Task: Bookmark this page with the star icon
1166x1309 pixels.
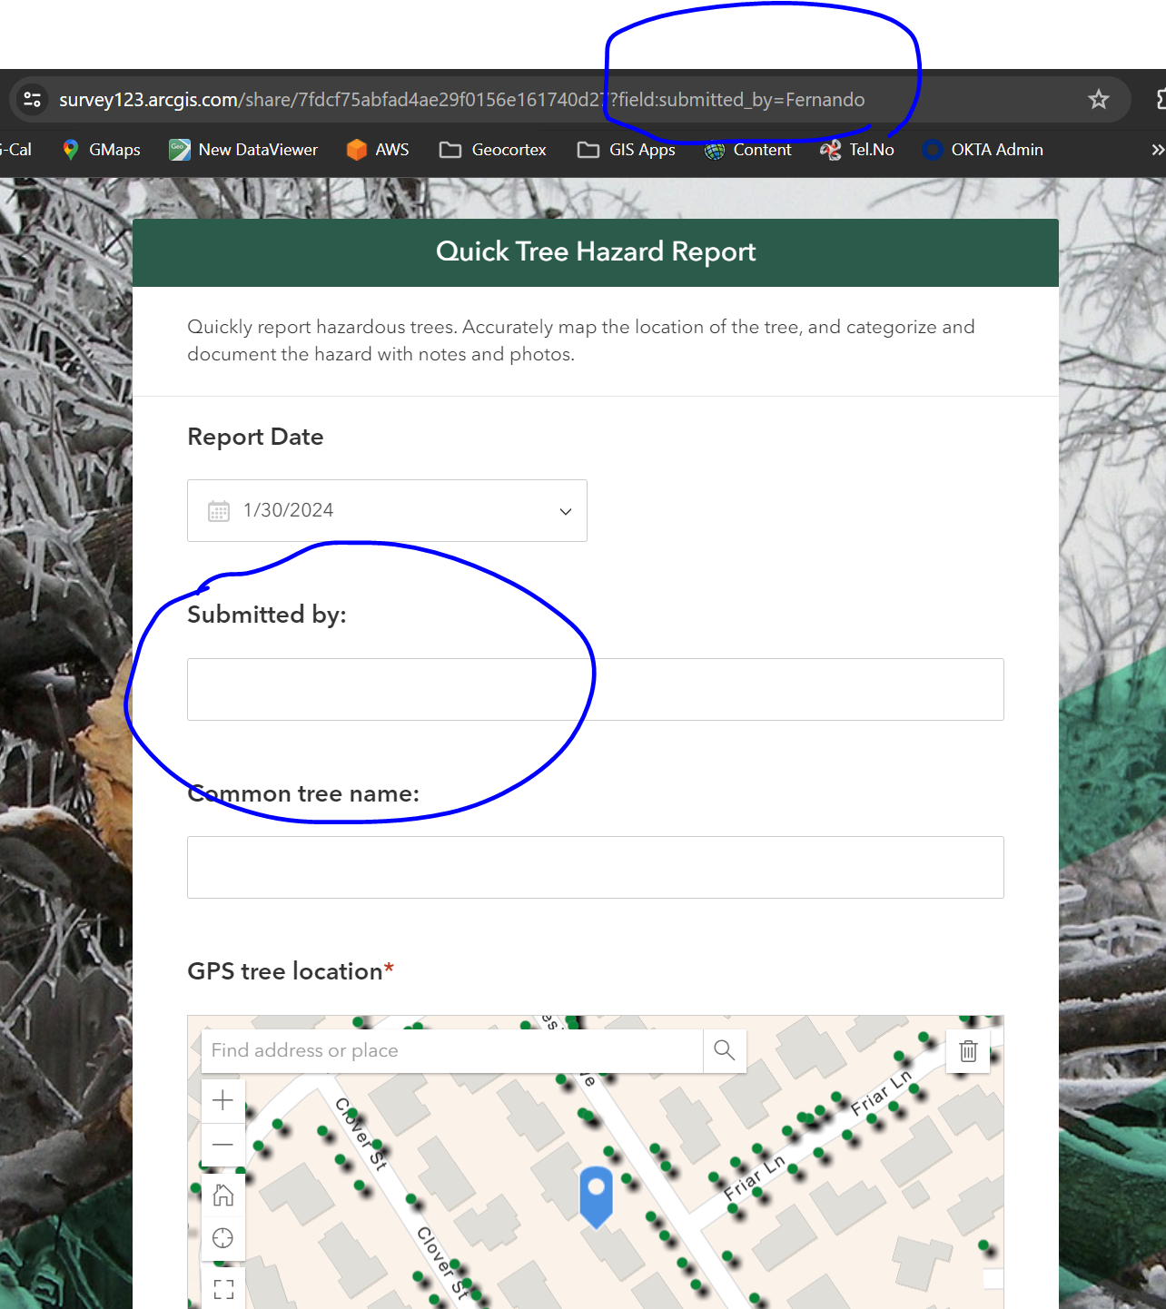Action: click(x=1099, y=100)
